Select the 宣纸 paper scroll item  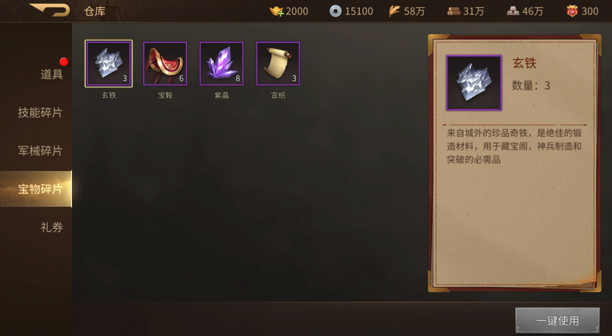pos(278,63)
